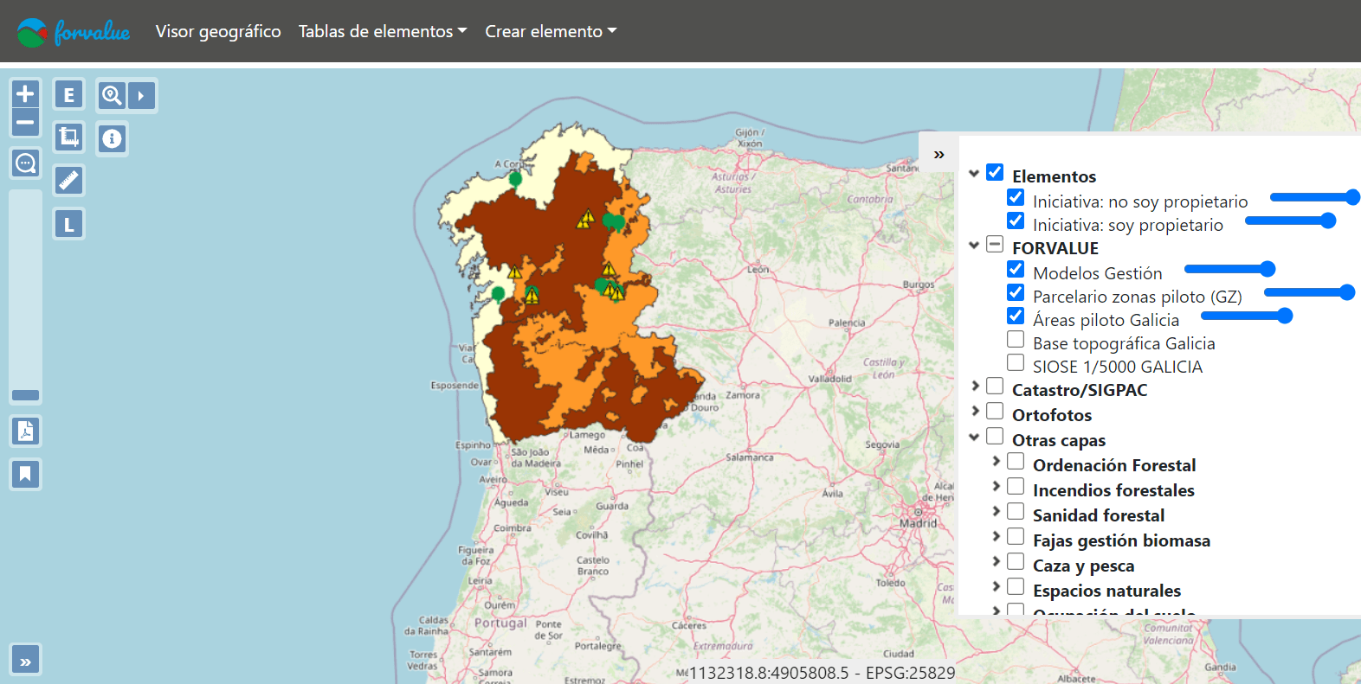This screenshot has height=684, width=1361.
Task: Collapse the layer panel with double-arrow button
Action: pos(939,154)
